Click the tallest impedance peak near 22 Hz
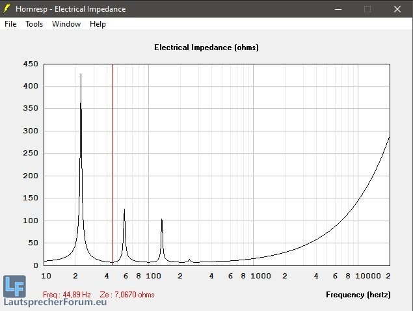 tap(81, 75)
